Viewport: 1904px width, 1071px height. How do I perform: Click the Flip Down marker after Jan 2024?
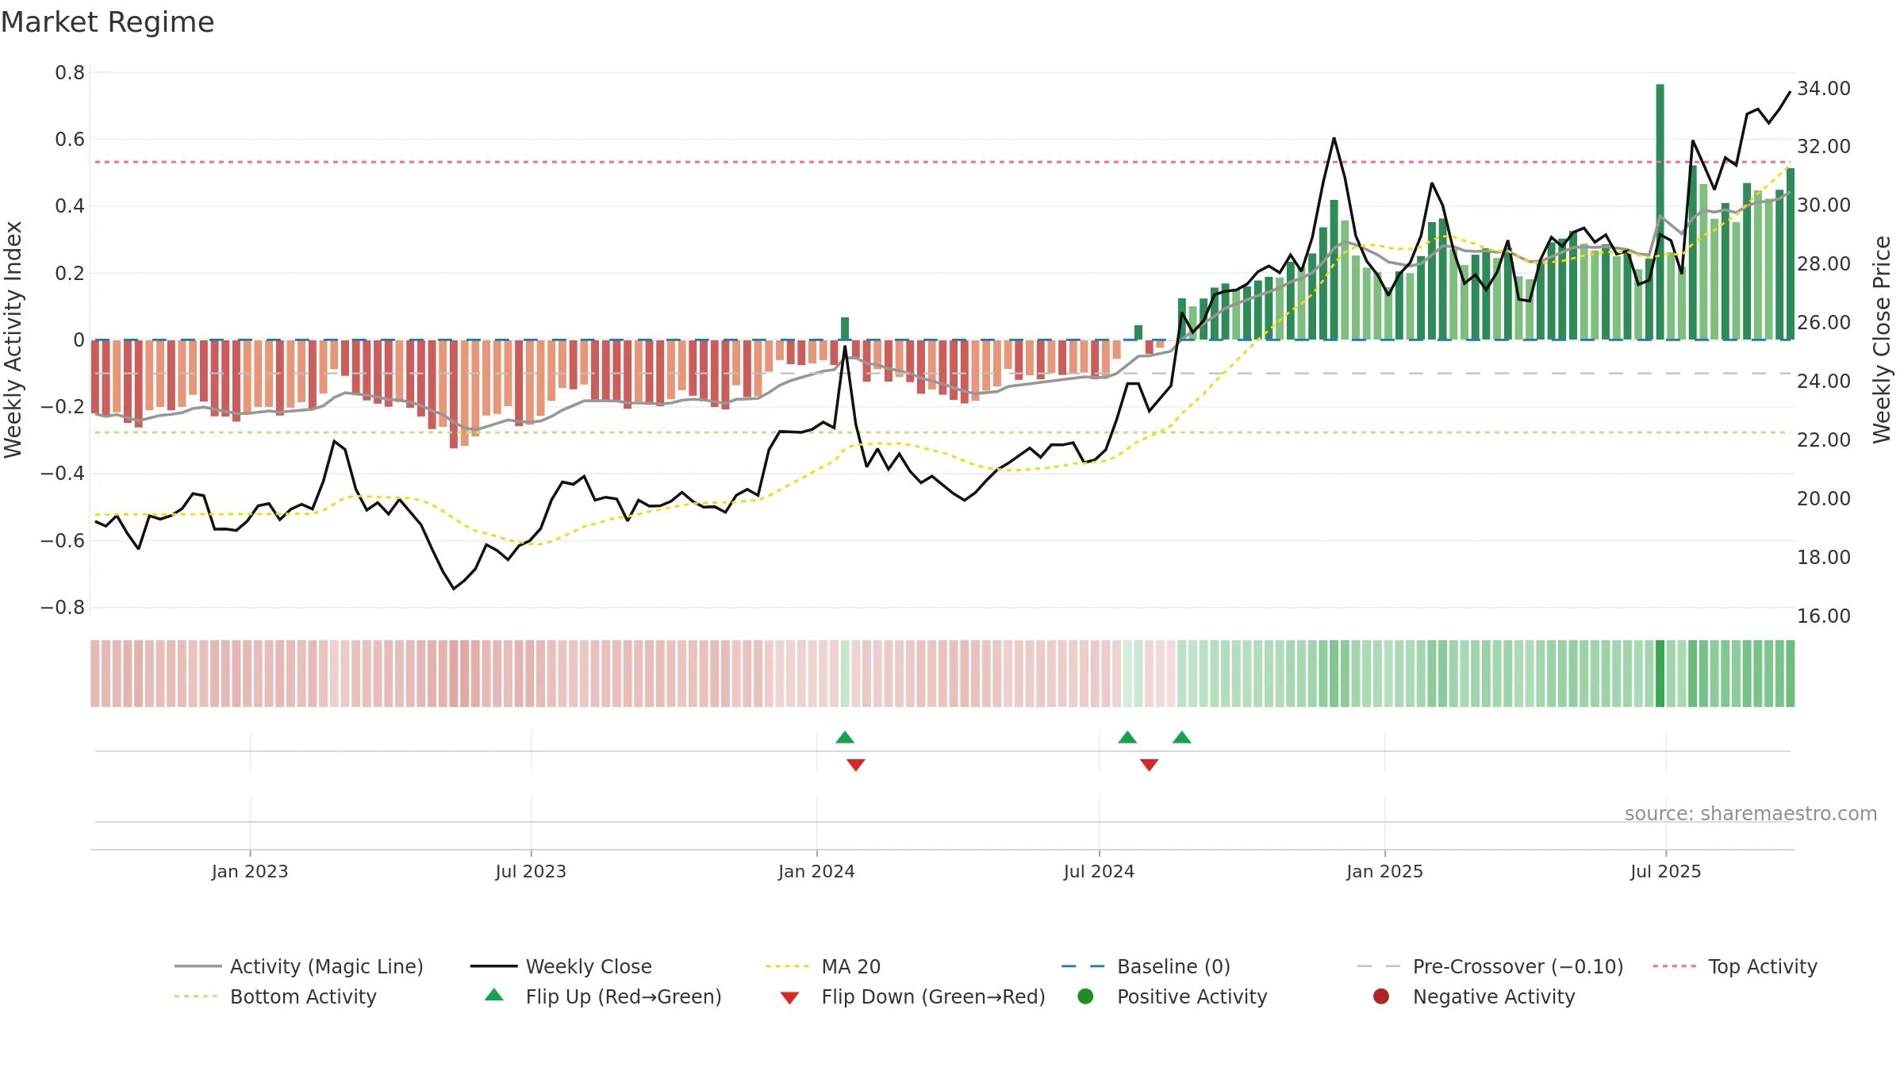[855, 765]
